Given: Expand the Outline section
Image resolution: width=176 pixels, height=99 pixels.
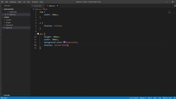Looking at the screenshot, I should click(x=7, y=95).
